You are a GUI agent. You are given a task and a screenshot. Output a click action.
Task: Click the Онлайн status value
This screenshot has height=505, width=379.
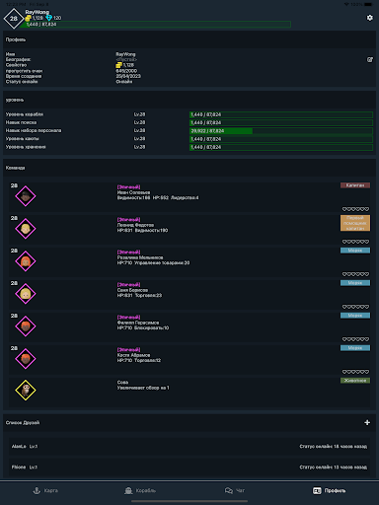pos(124,82)
